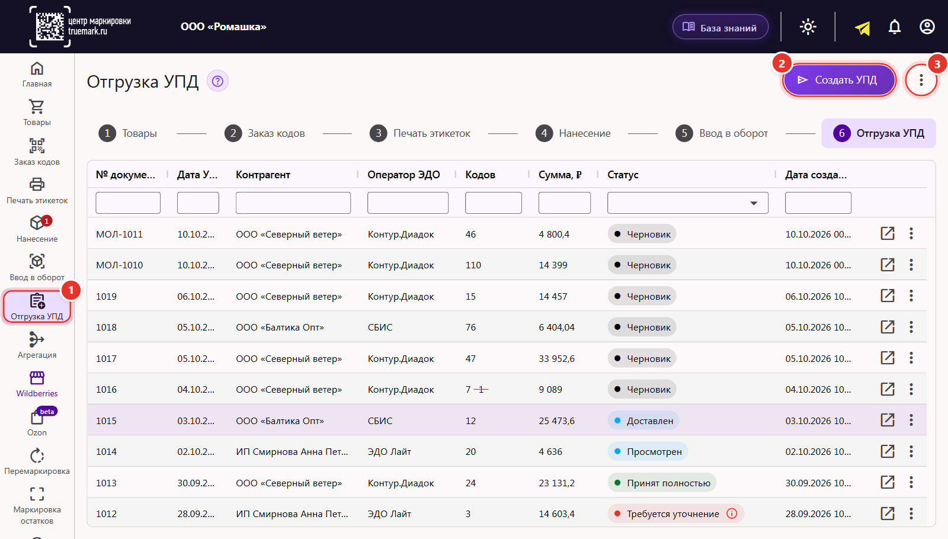948x539 pixels.
Task: Select the Просмотрен status badge of document 1014
Action: [x=648, y=451]
